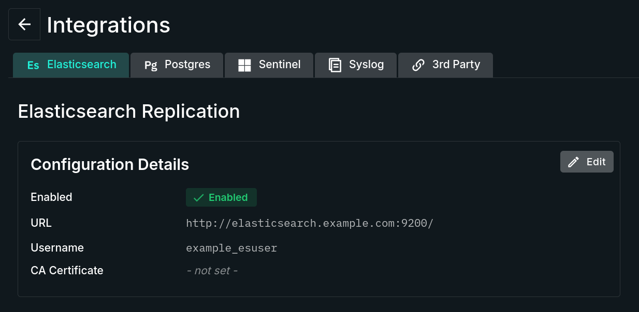The width and height of the screenshot is (639, 312).
Task: Click the green checkmark in the Enabled badge
Action: [x=198, y=197]
